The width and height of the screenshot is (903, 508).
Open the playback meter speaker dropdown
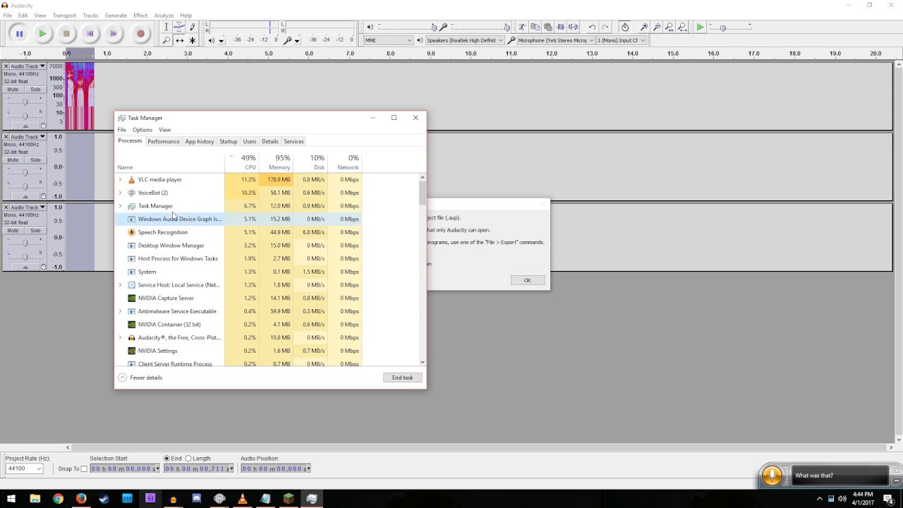click(x=221, y=41)
